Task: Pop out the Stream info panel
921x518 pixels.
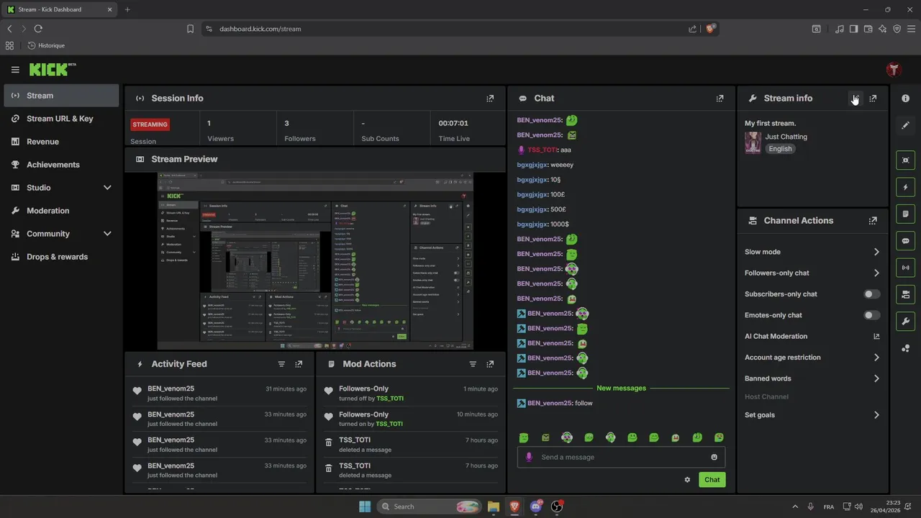Action: (873, 99)
